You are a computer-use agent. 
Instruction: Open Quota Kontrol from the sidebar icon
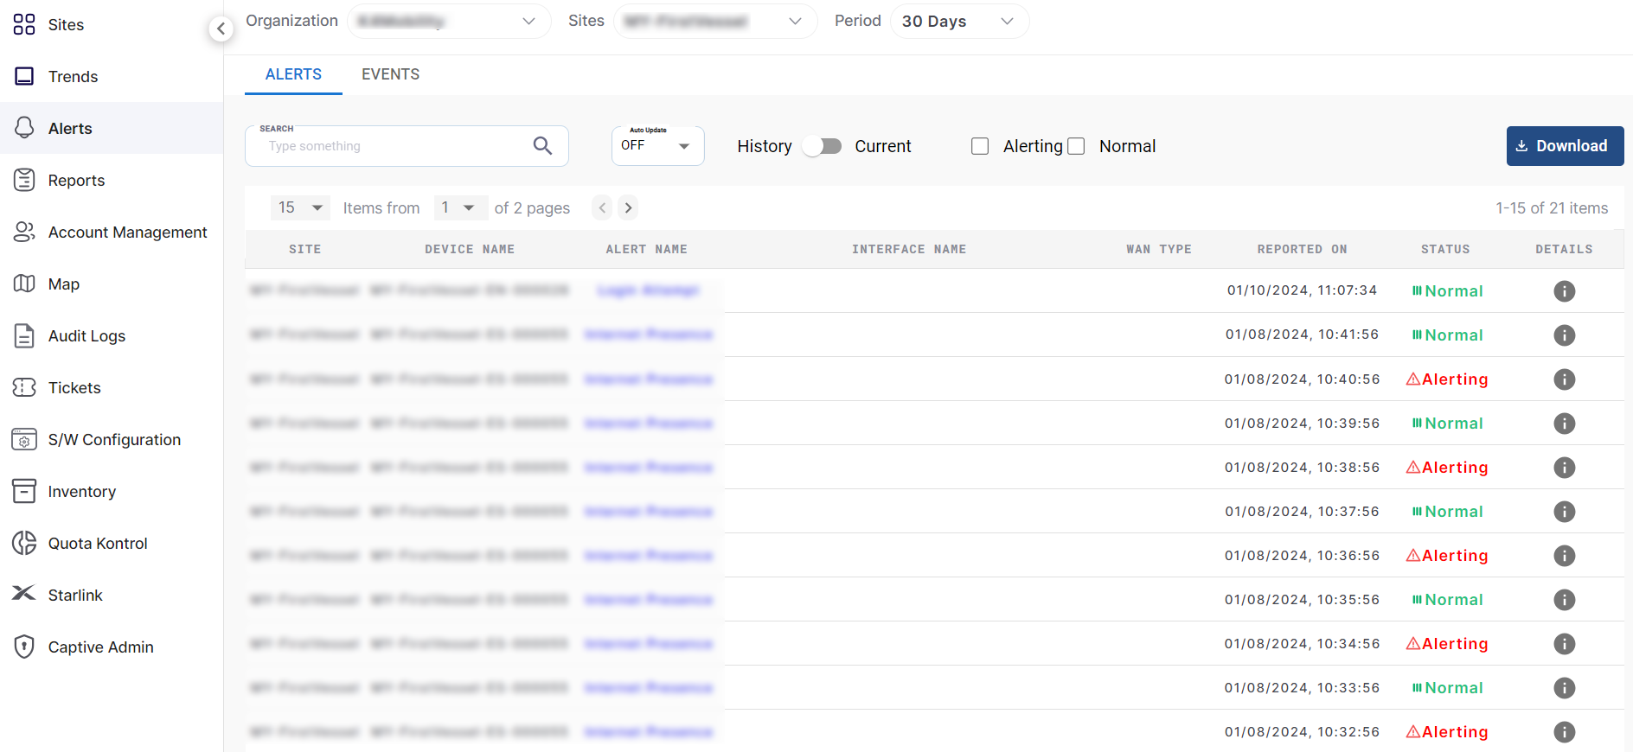coord(24,543)
